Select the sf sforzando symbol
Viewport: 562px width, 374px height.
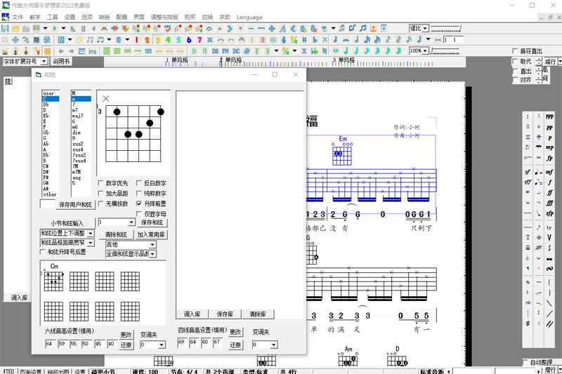(x=528, y=172)
